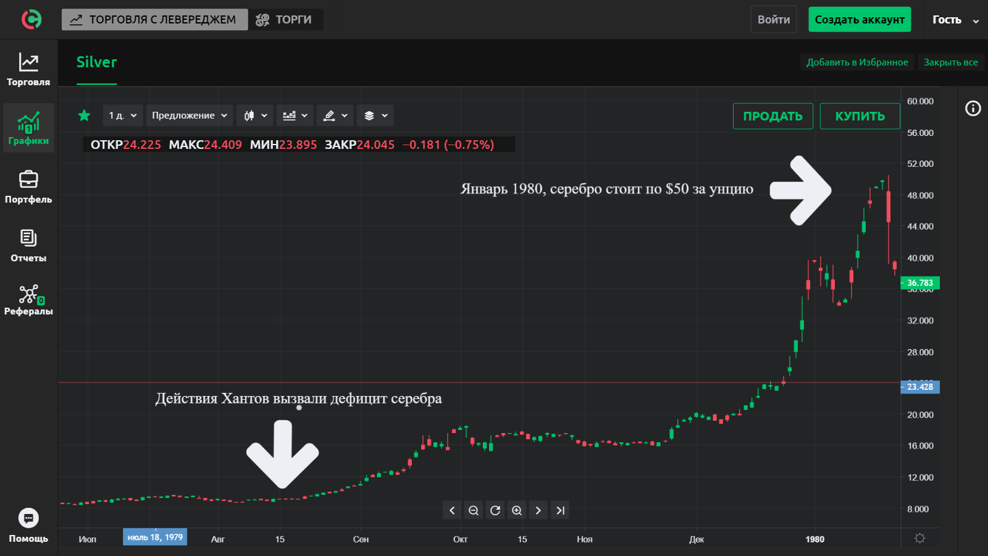The width and height of the screenshot is (988, 556).
Task: Open chart settings gear near the price axis
Action: pyautogui.click(x=919, y=538)
